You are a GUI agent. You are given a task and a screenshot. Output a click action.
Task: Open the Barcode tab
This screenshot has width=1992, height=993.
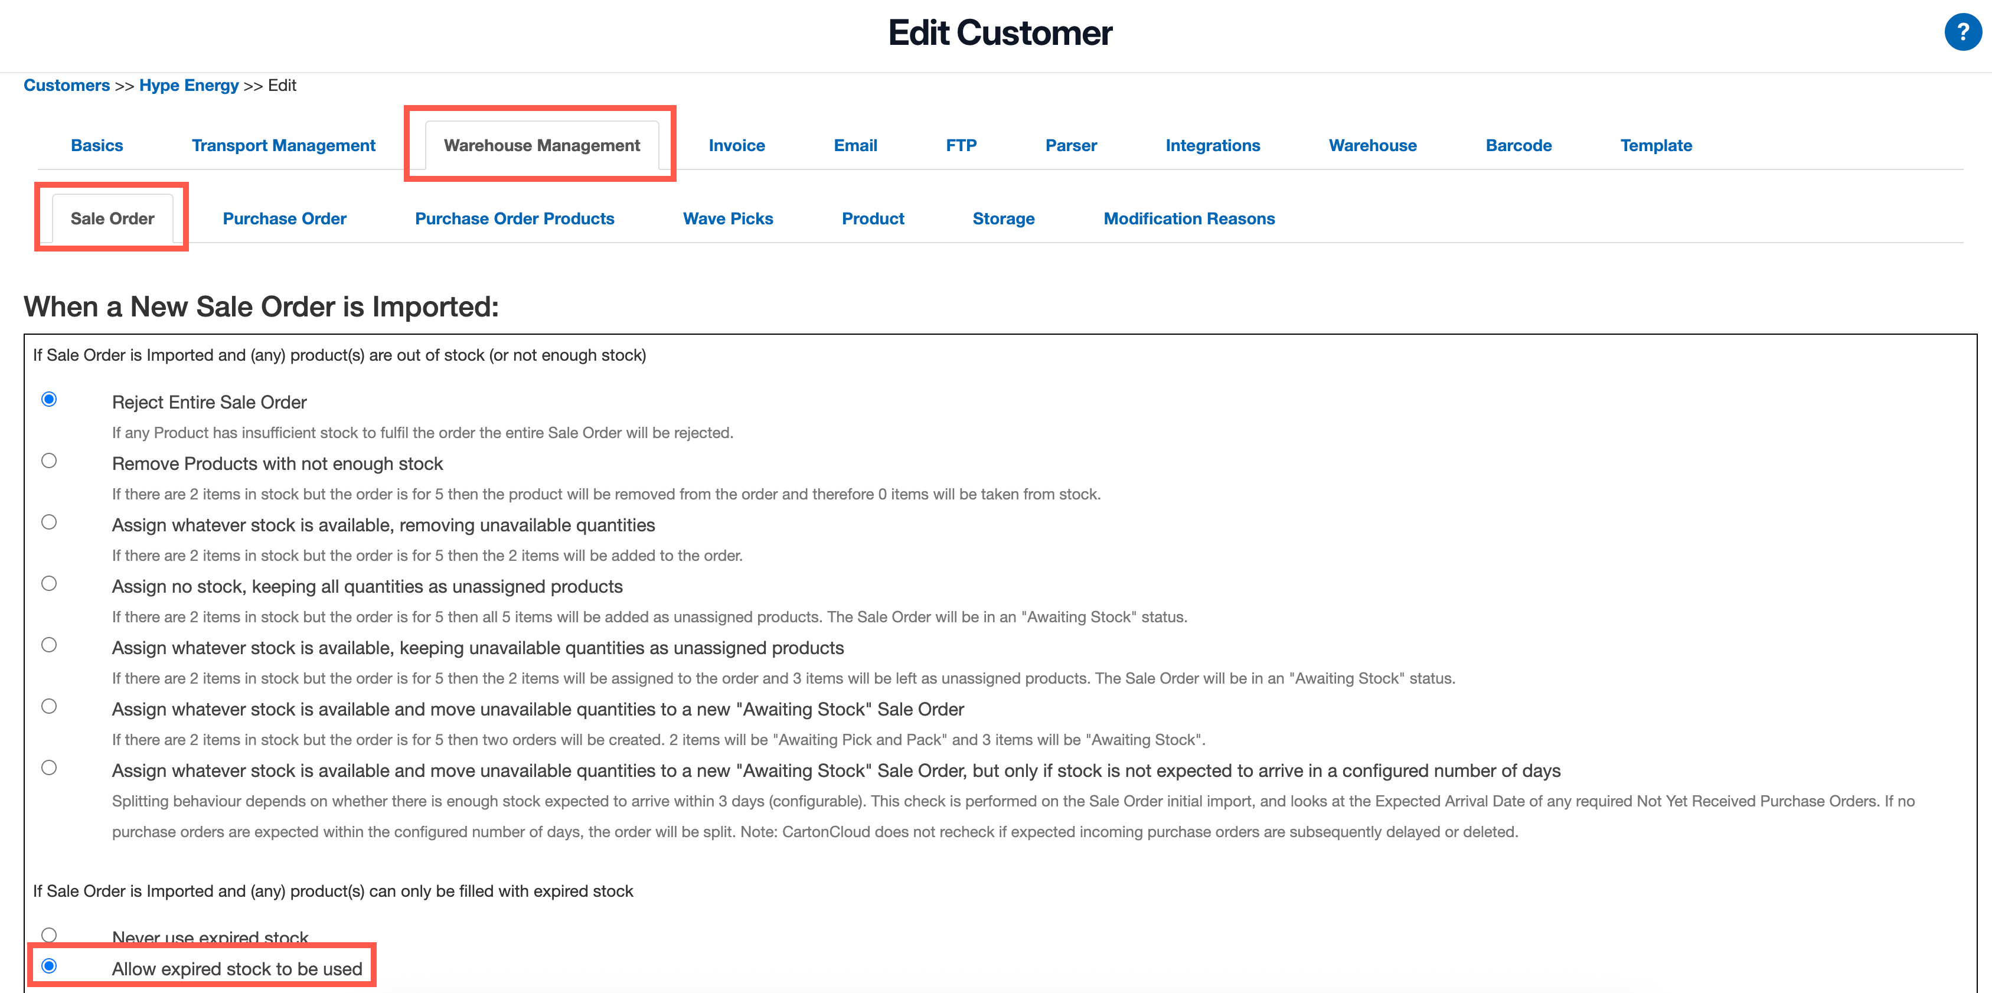(1518, 145)
